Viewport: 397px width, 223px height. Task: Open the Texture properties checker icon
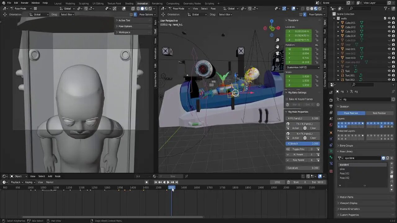pyautogui.click(x=331, y=171)
